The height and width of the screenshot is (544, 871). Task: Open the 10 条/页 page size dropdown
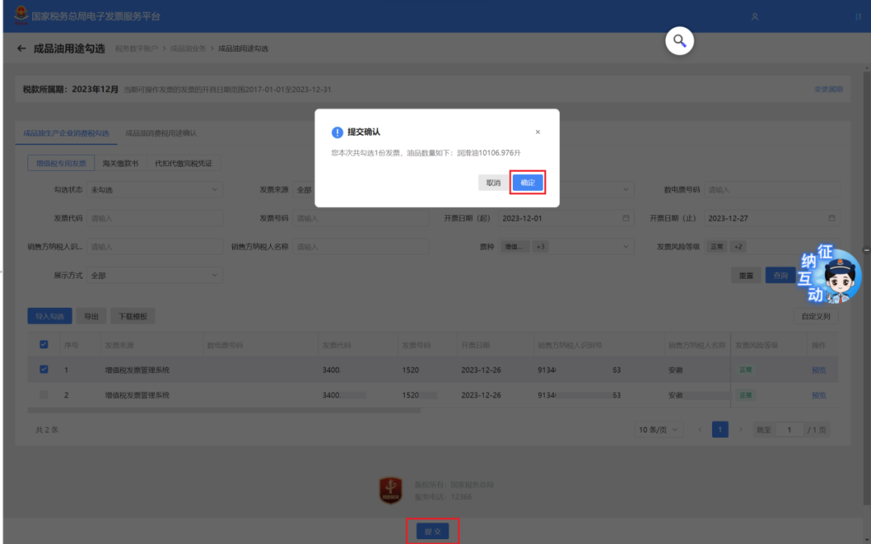coord(658,430)
